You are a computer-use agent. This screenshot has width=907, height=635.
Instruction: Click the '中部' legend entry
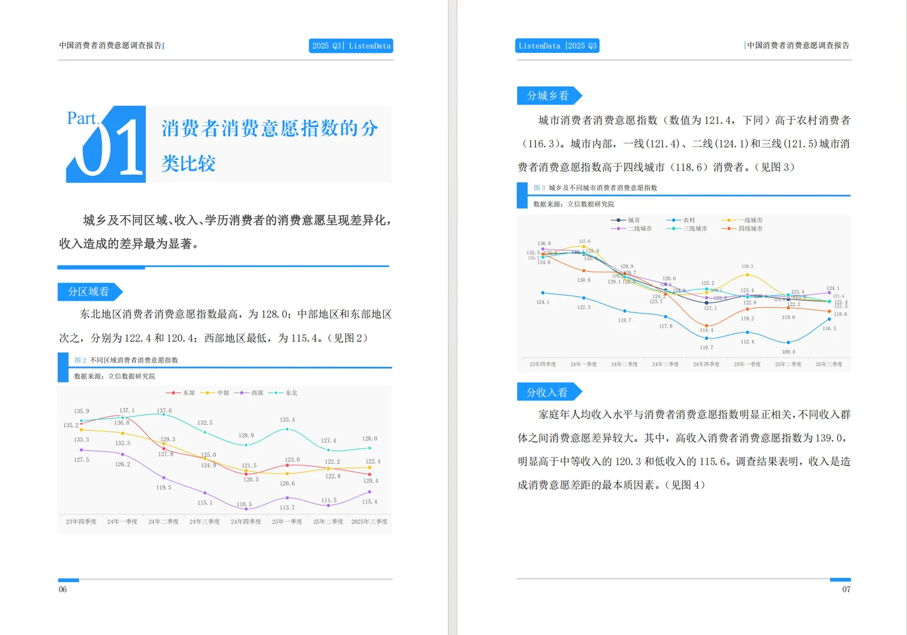(215, 393)
